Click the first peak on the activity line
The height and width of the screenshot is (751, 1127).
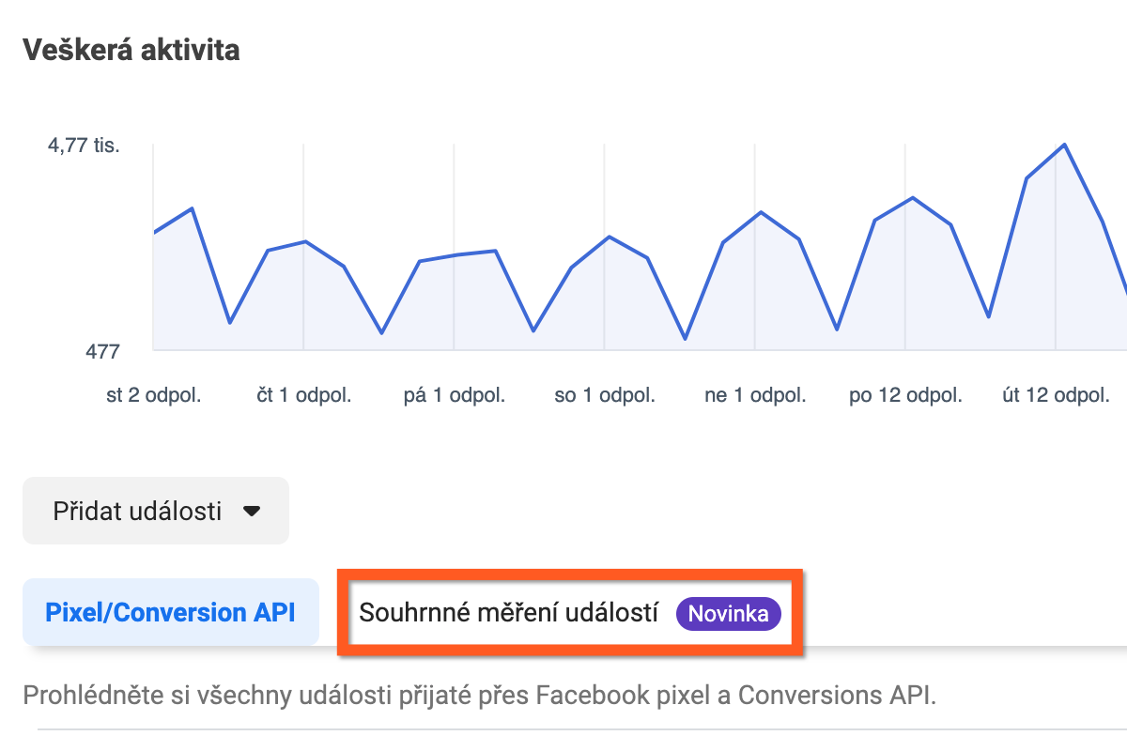click(192, 208)
